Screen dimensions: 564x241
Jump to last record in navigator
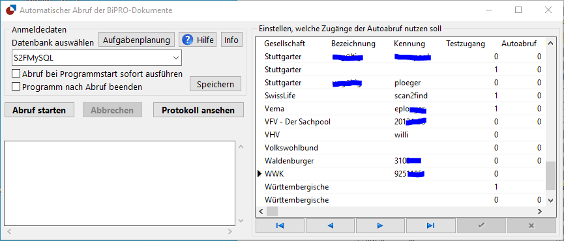tap(430, 225)
